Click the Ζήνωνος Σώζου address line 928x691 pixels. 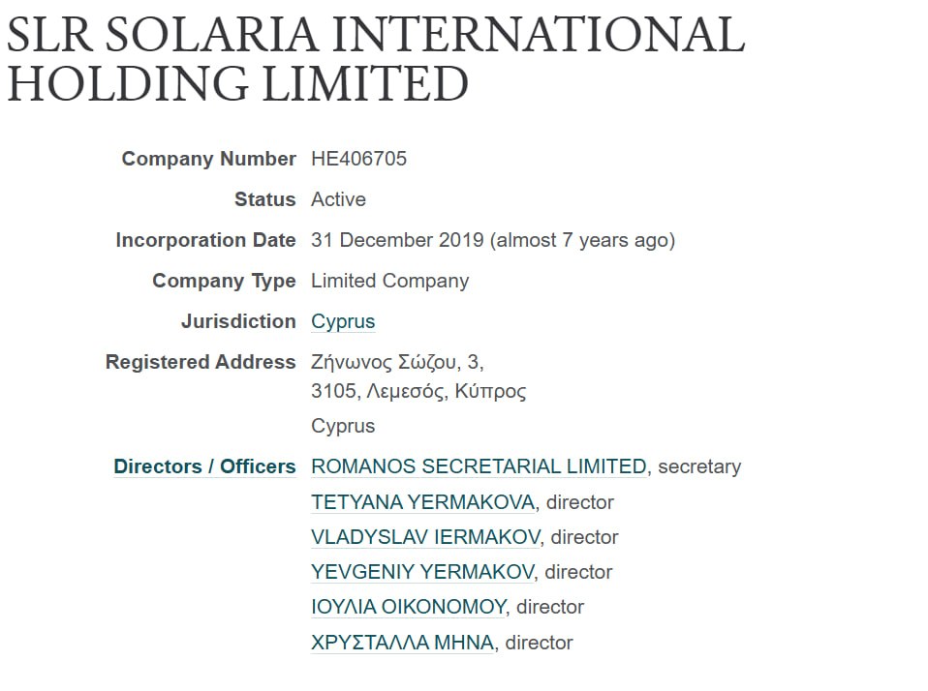(x=397, y=362)
